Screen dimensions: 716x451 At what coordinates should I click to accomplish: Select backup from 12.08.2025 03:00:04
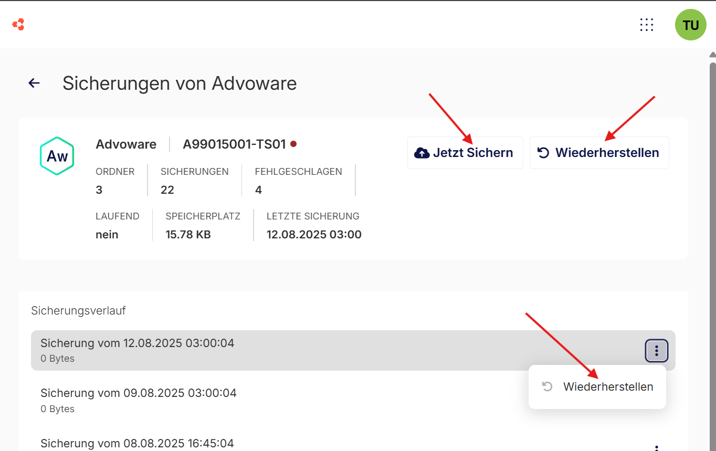click(353, 351)
